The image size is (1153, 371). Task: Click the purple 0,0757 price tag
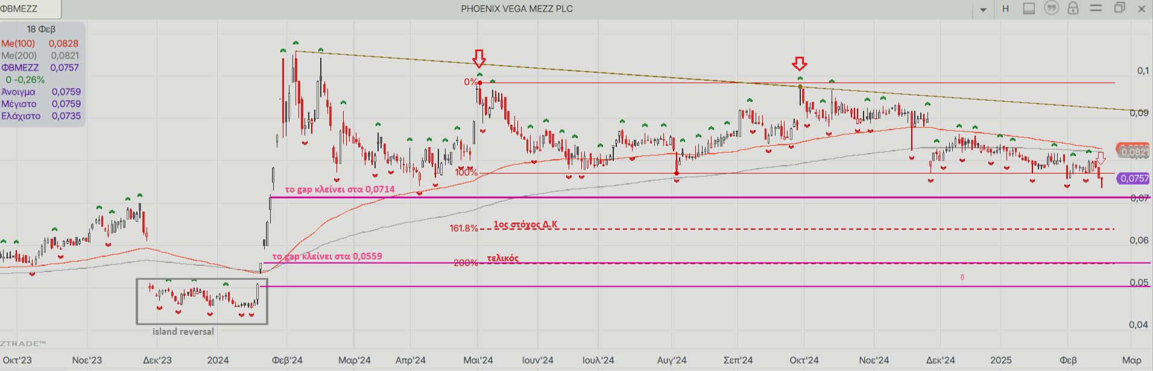[x=1134, y=179]
